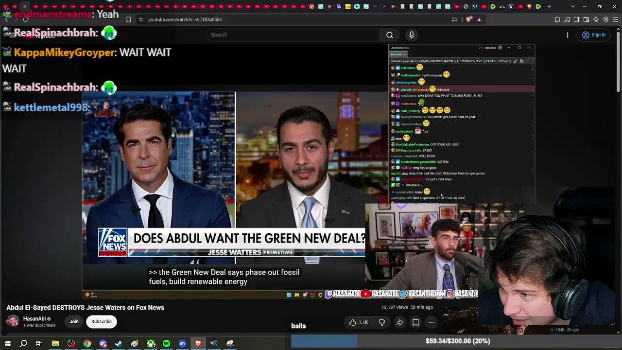622x350 pixels.
Task: Expand the tab search dropdown arrow
Action: [x=573, y=6]
